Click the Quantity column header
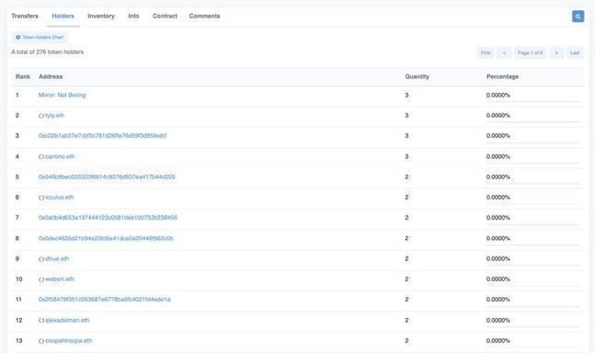595x353 pixels. coord(417,76)
